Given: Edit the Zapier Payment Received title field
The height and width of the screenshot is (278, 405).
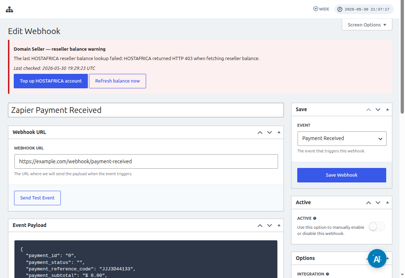Looking at the screenshot, I should pyautogui.click(x=146, y=110).
